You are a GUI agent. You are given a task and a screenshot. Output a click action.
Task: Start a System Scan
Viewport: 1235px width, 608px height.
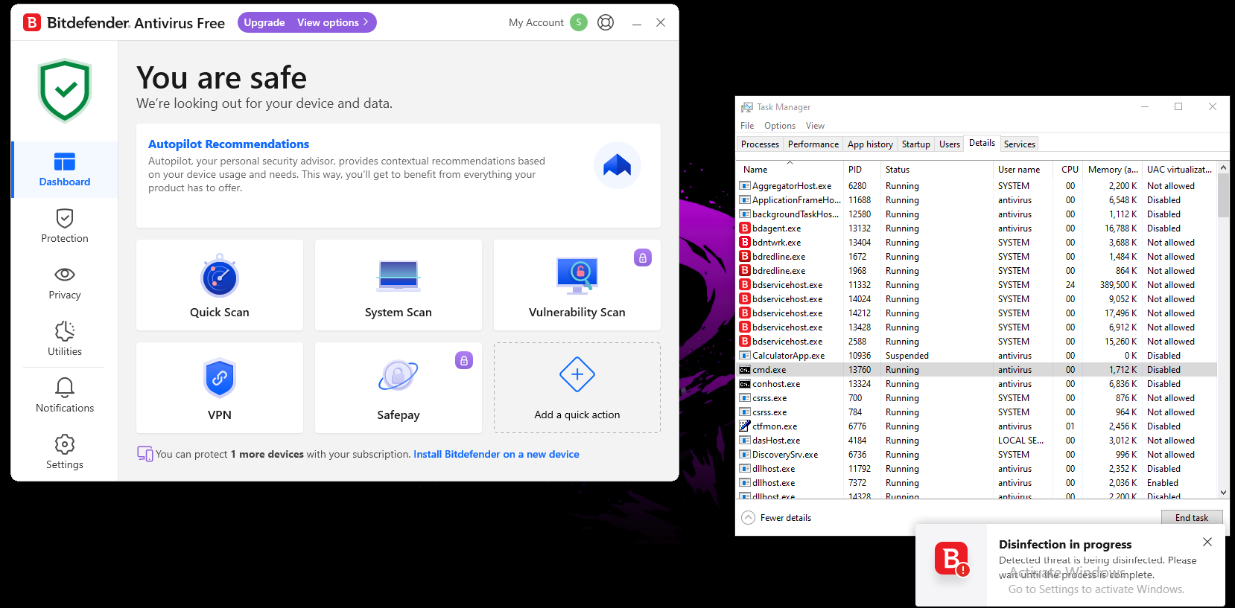tap(399, 285)
